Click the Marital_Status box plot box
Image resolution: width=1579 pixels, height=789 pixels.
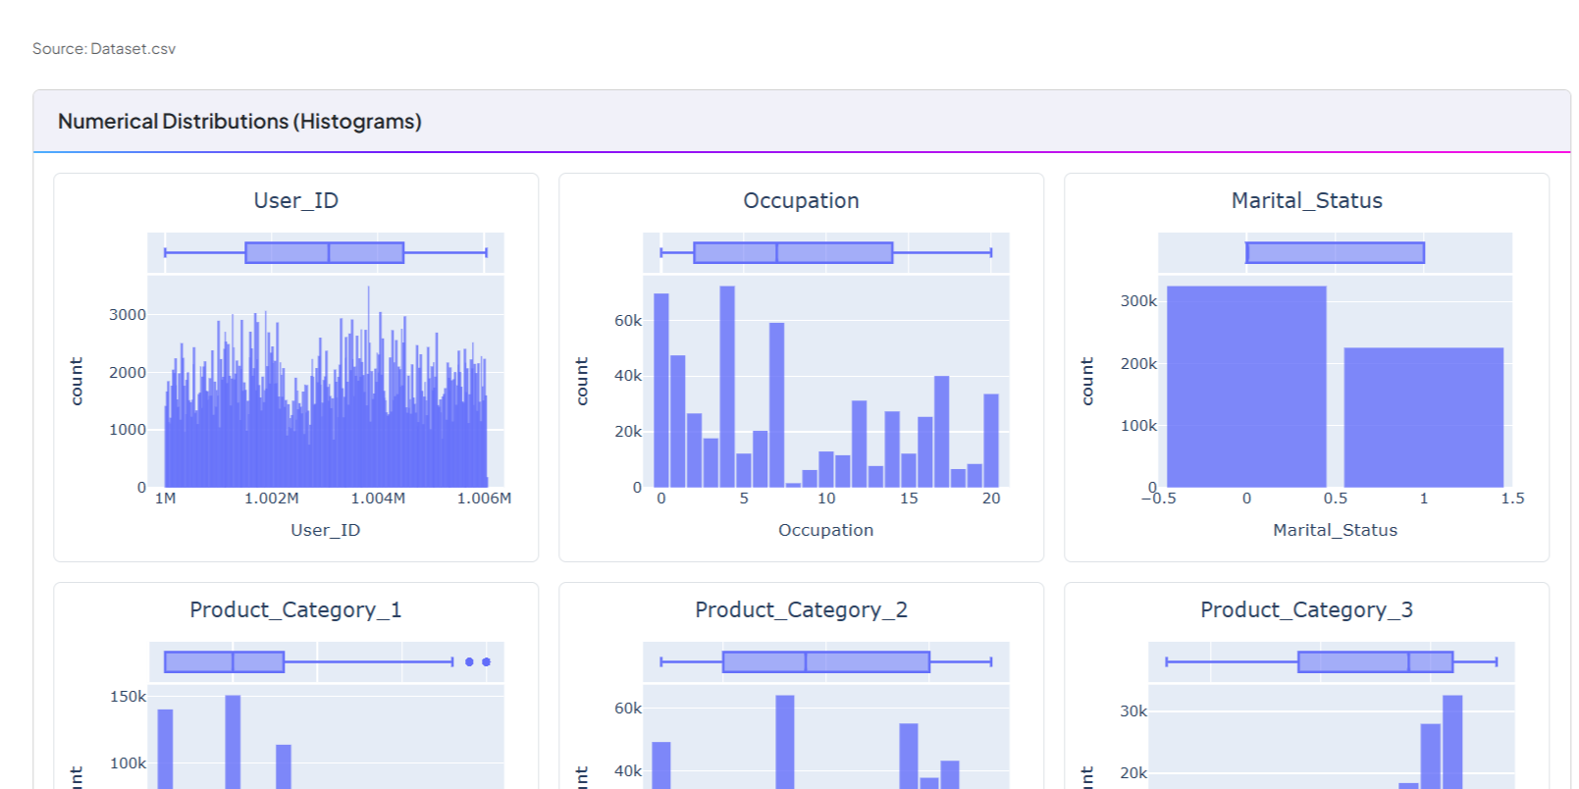(1336, 253)
